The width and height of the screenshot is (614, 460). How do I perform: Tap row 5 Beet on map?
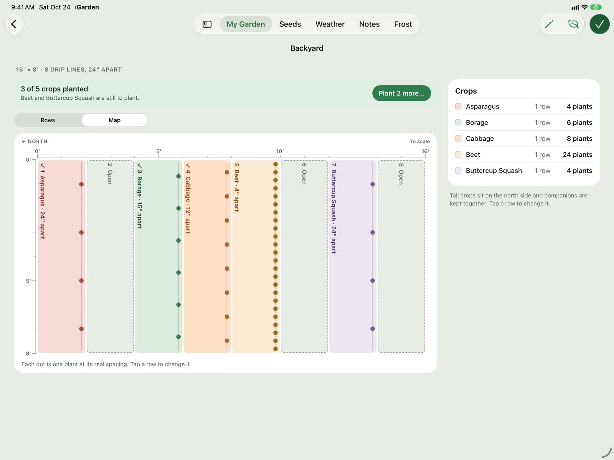click(256, 256)
